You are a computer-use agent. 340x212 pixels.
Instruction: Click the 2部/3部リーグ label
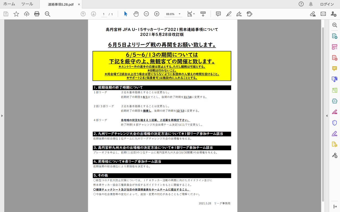[x=104, y=106]
